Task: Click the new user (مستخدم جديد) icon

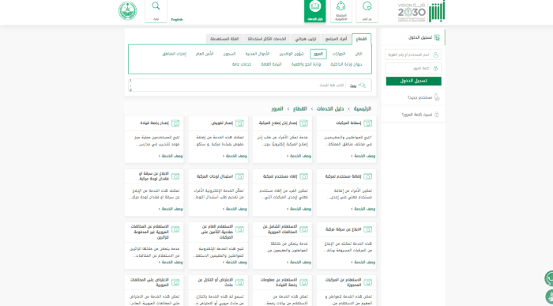Action: pyautogui.click(x=437, y=97)
